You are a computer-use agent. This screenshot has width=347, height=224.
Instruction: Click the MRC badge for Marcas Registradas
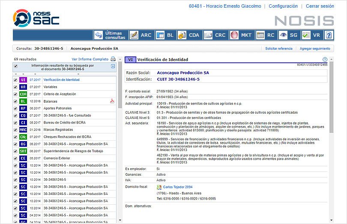point(23,130)
